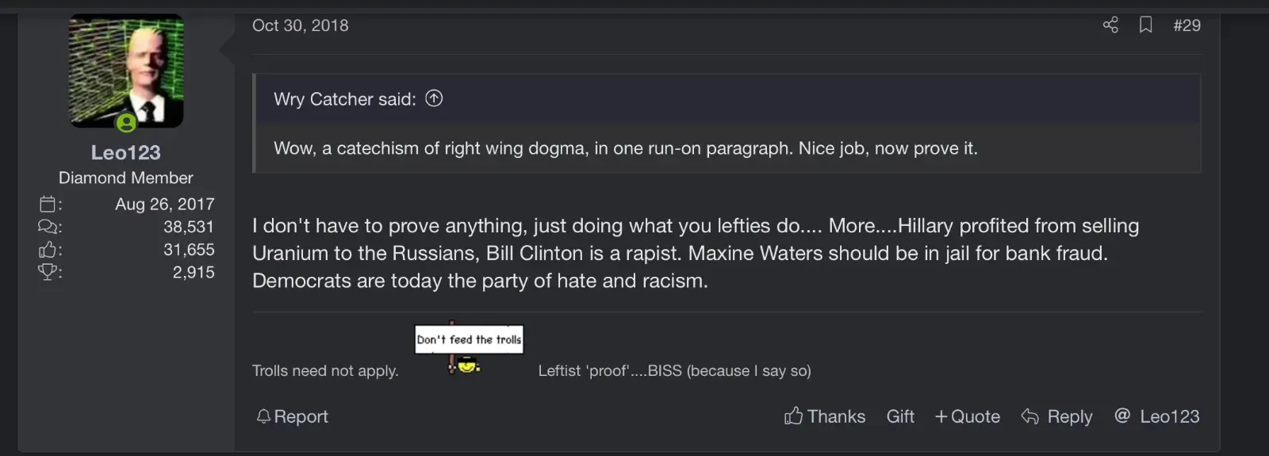Click the "Wry Catcher said:" quote header

(x=344, y=99)
